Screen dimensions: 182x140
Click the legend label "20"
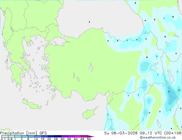tap(49, 139)
